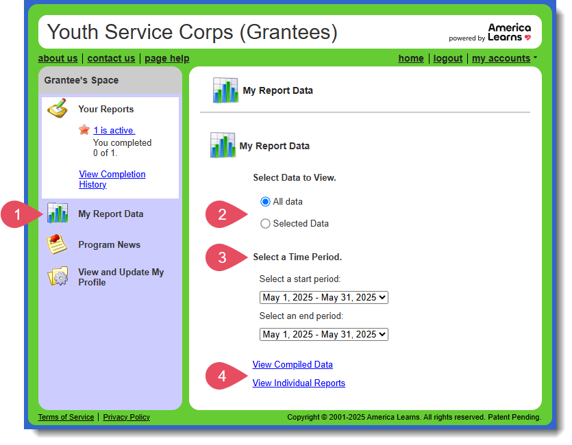Click the 'Select a Time Period.' heading
This screenshot has width=572, height=445.
click(x=297, y=257)
